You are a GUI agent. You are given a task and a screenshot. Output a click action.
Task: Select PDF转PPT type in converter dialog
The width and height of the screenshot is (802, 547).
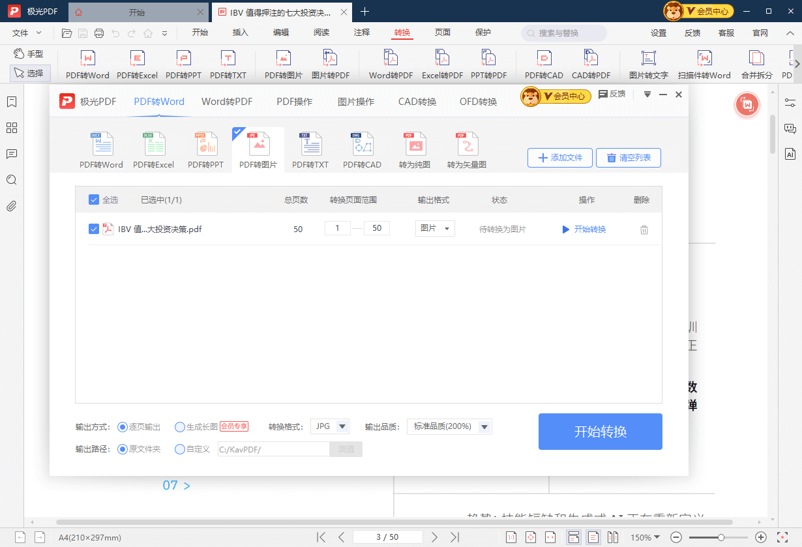tap(205, 151)
